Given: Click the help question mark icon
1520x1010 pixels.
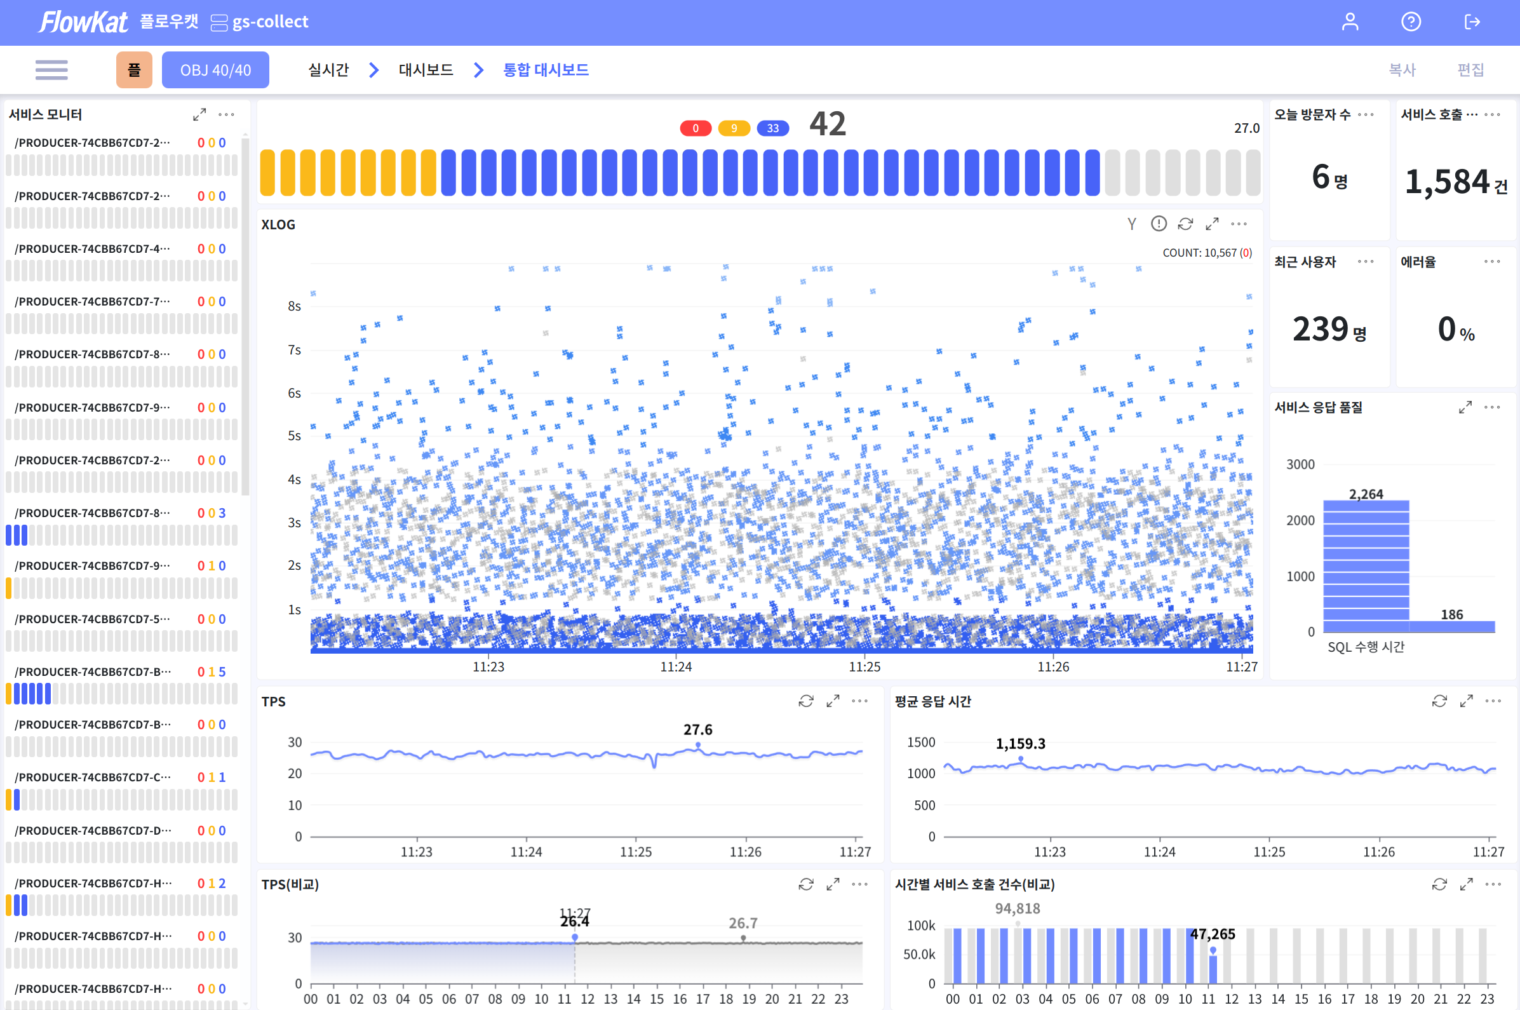Looking at the screenshot, I should (1411, 22).
